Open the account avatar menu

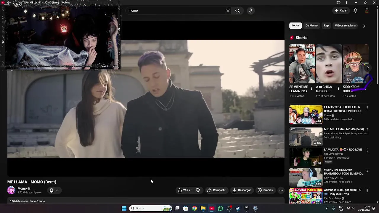[367, 11]
